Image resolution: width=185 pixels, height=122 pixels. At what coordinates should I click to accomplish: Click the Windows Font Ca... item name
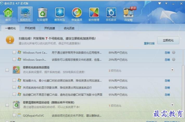35,53
